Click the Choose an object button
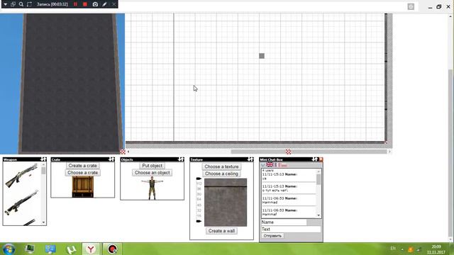 tap(152, 173)
